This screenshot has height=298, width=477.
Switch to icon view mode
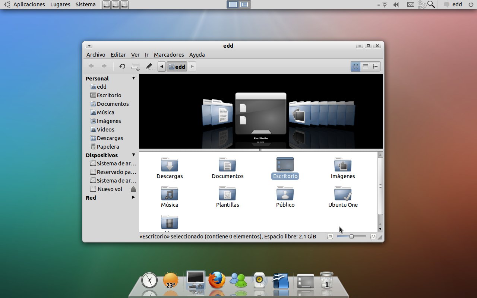(356, 66)
